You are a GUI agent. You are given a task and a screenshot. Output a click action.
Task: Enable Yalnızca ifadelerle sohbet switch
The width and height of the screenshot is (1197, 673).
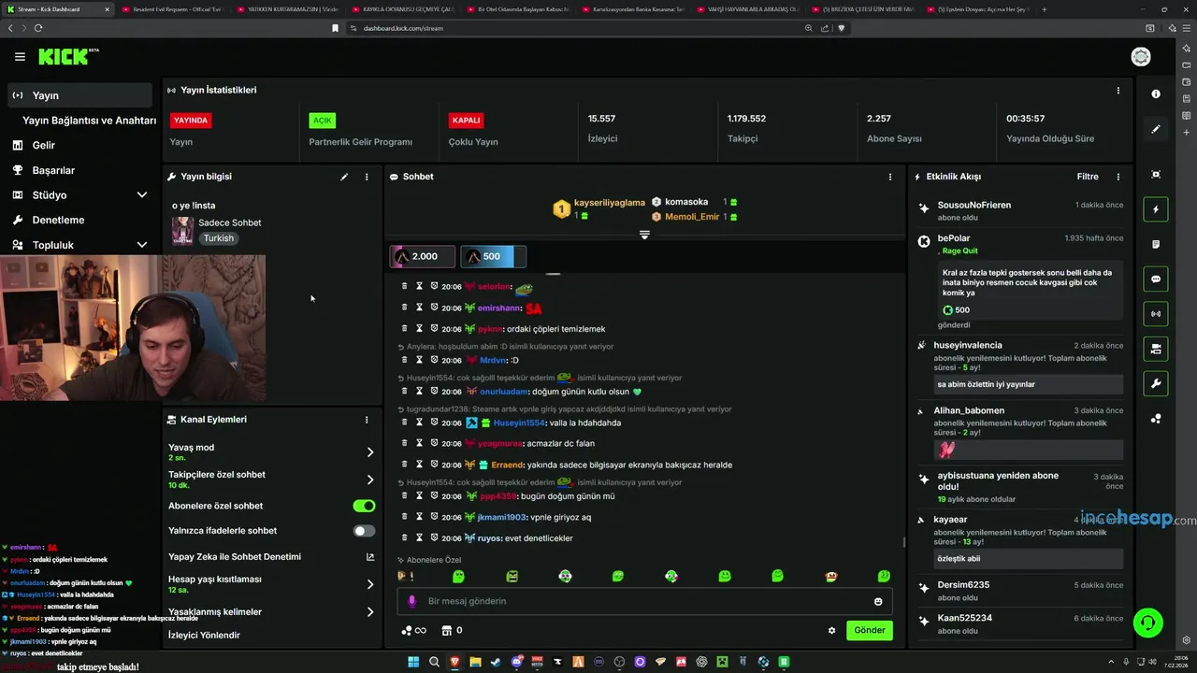(x=364, y=531)
